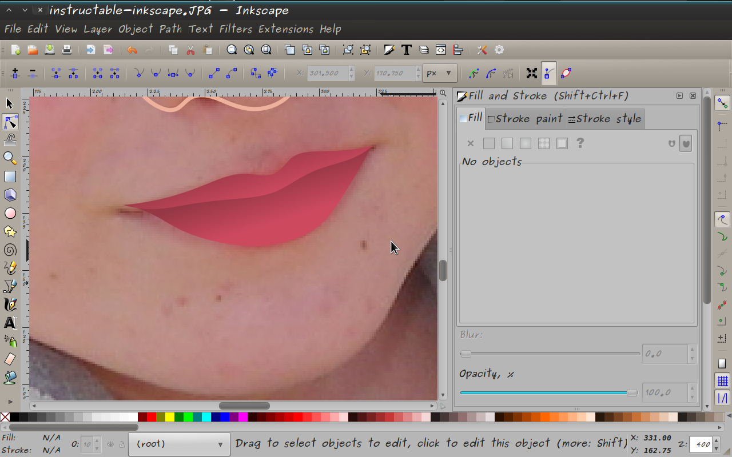
Task: Click the No paint X button in the Fill tab
Action: pos(470,143)
